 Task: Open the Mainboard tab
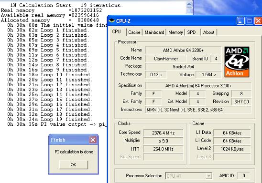(154, 32)
